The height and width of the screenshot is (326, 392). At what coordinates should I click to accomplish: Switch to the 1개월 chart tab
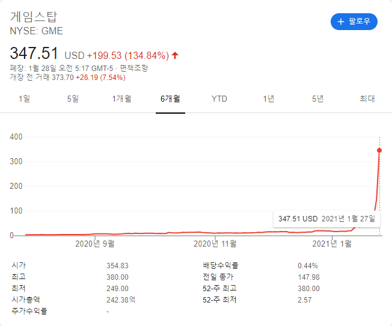click(121, 99)
